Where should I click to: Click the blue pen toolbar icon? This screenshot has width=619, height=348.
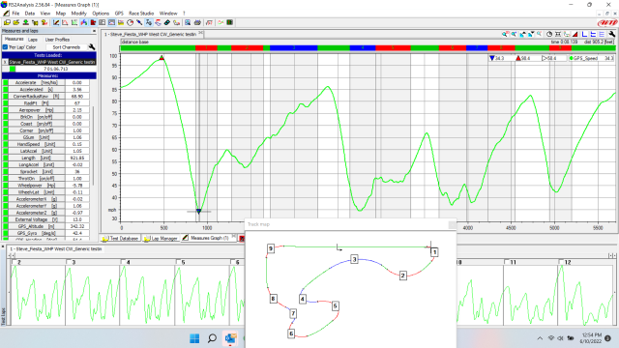click(x=139, y=22)
